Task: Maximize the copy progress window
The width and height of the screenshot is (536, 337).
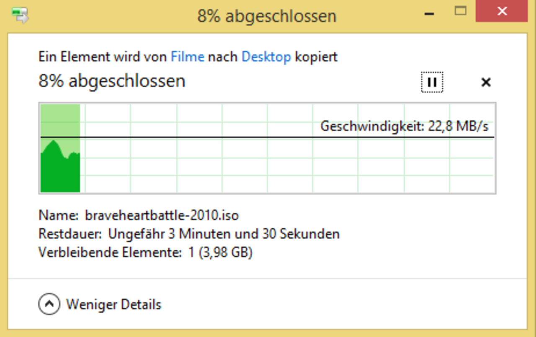Action: (461, 11)
